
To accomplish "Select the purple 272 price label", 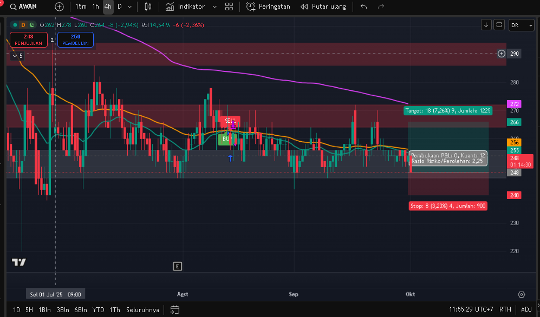I will (x=514, y=104).
